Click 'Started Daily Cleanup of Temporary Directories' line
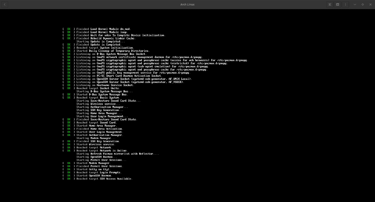The image size is (375, 202). pos(113,51)
